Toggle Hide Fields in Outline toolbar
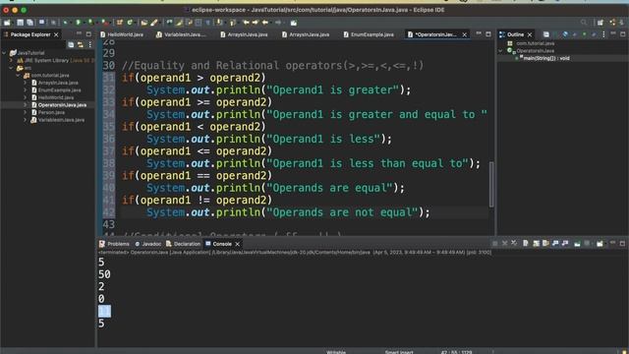The image size is (629, 354). 565,34
